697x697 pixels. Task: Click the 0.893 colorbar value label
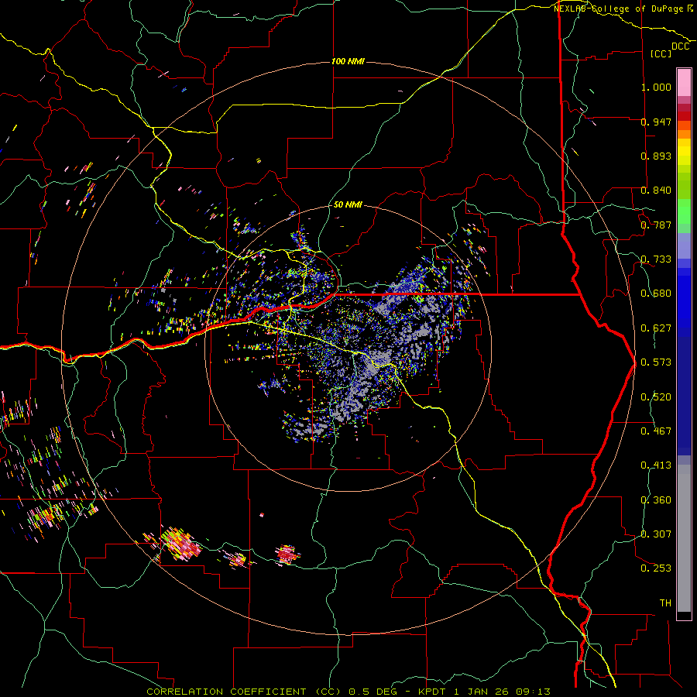click(x=656, y=156)
